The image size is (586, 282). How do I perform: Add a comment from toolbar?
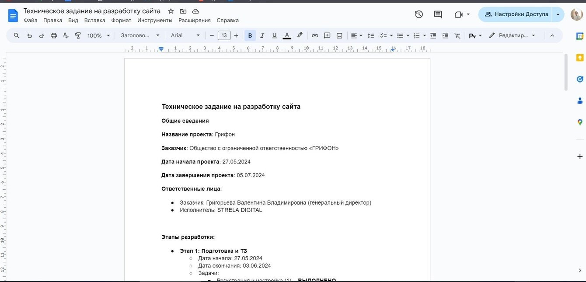[x=327, y=35]
